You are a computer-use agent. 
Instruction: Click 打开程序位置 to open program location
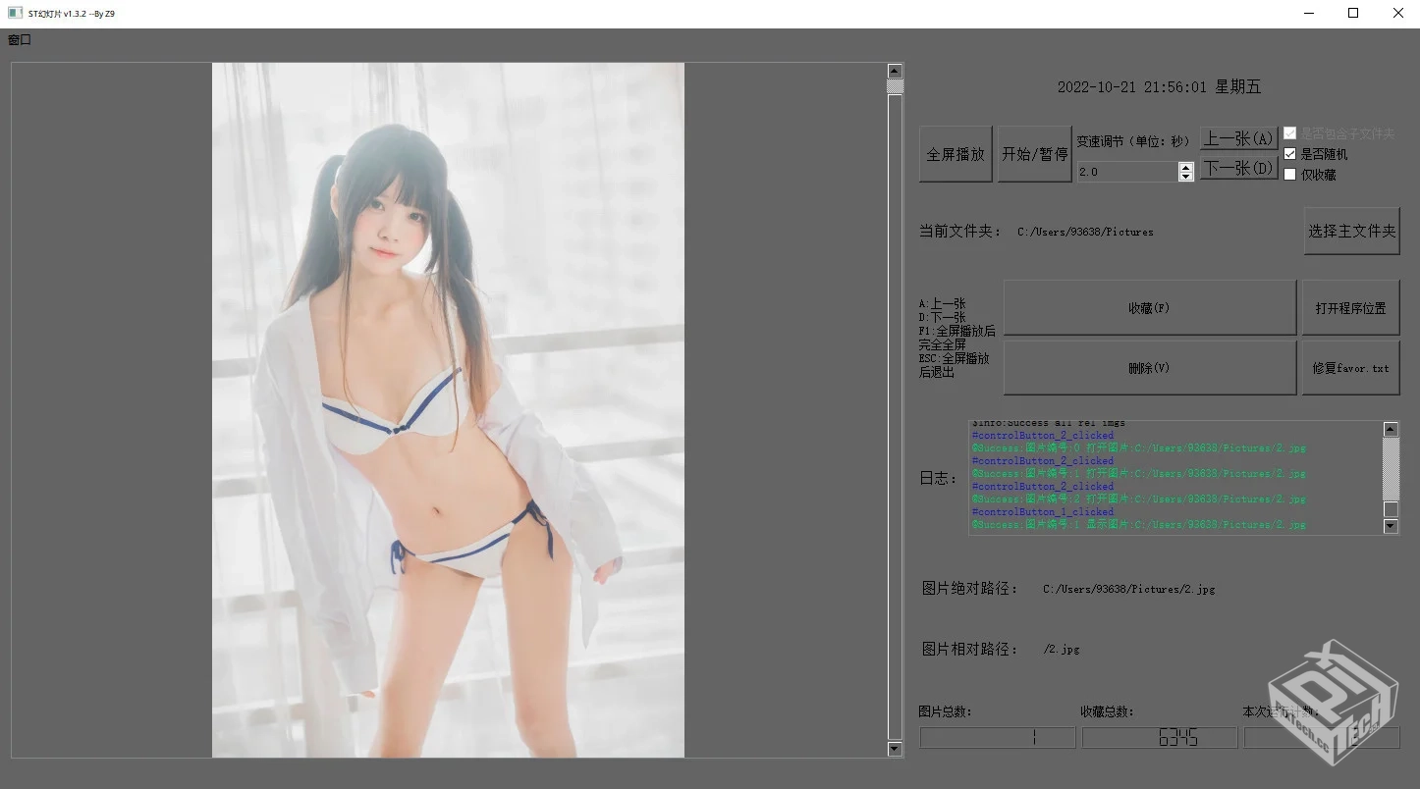tap(1350, 308)
